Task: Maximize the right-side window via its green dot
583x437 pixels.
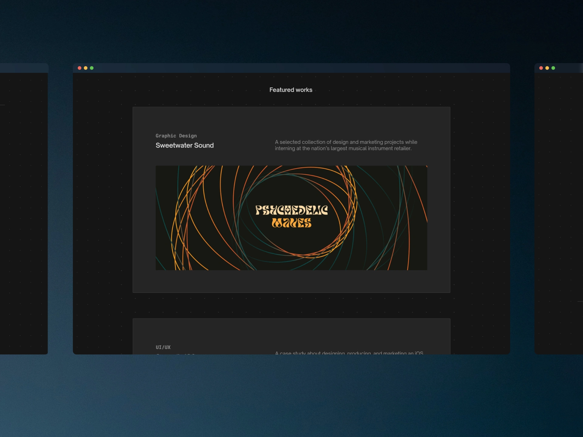Action: [553, 68]
